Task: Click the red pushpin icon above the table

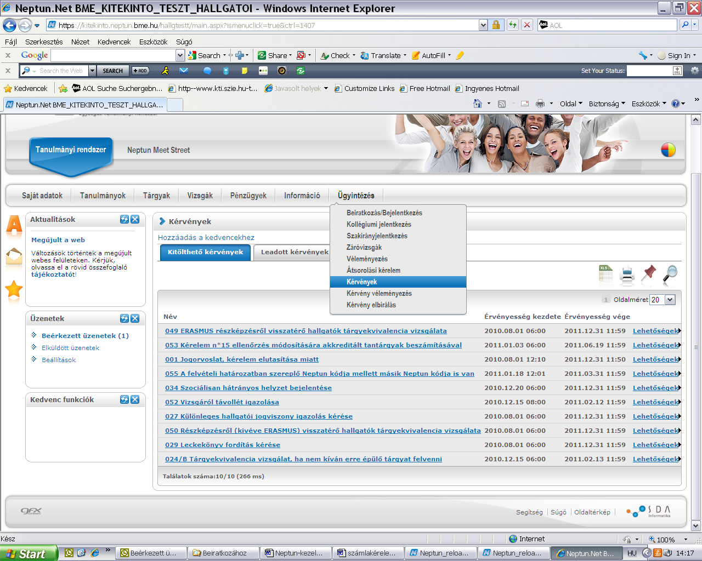Action: pos(648,274)
